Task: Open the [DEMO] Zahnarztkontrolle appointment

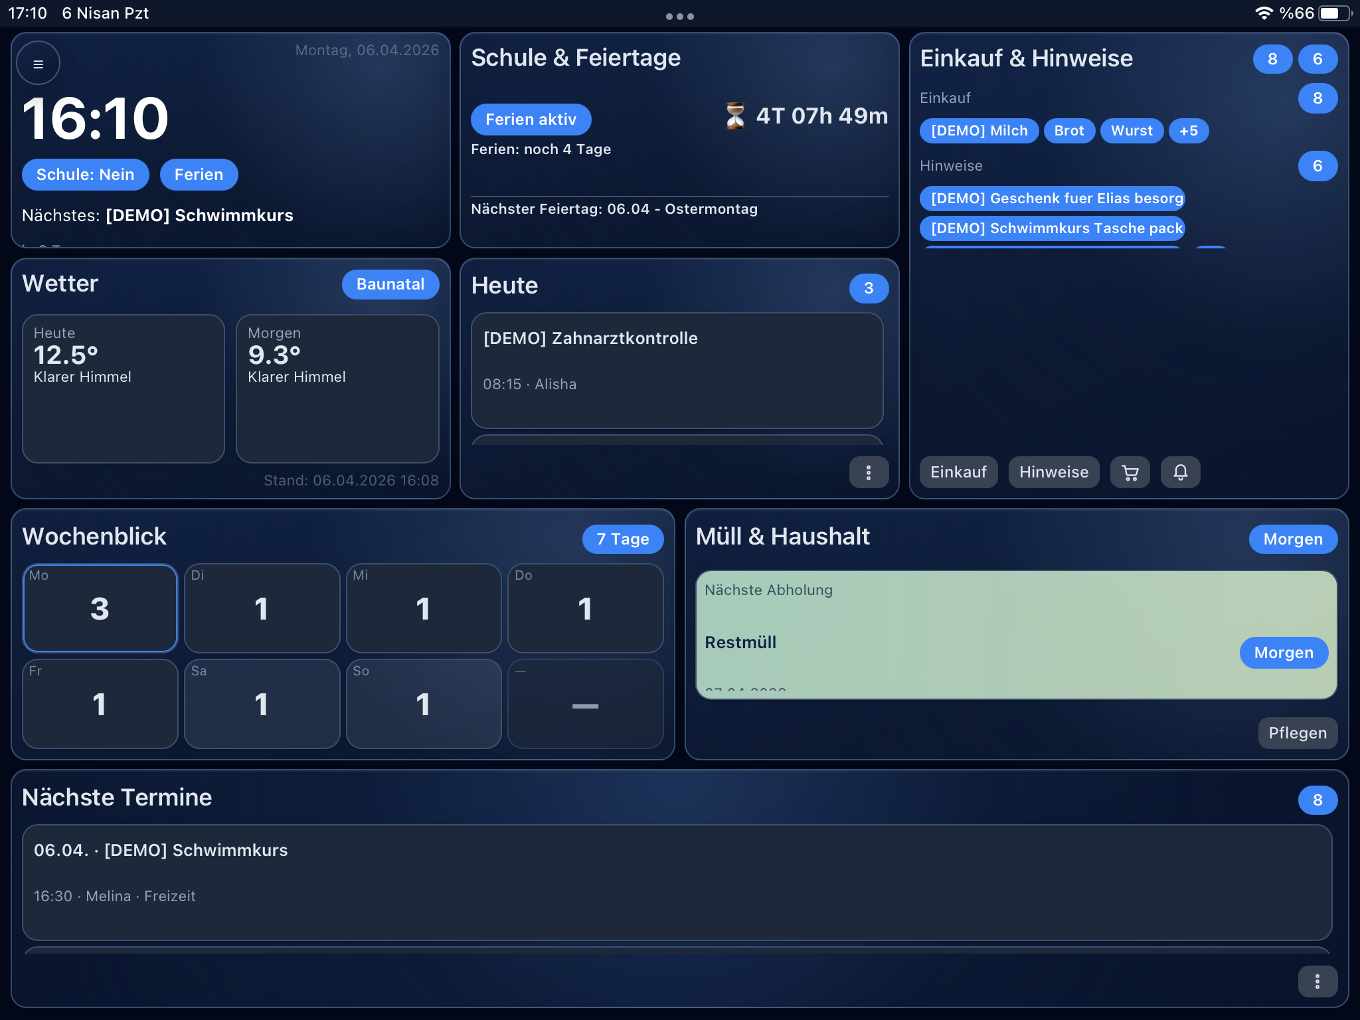Action: [677, 370]
